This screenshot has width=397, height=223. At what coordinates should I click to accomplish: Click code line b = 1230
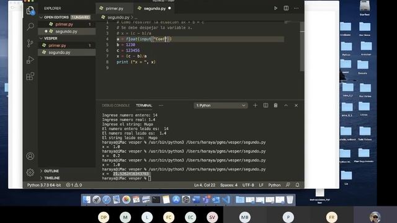(126, 45)
